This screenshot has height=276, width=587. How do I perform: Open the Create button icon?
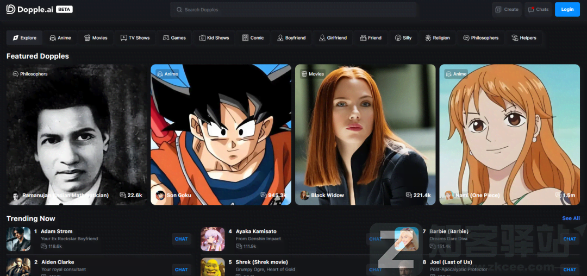(498, 9)
